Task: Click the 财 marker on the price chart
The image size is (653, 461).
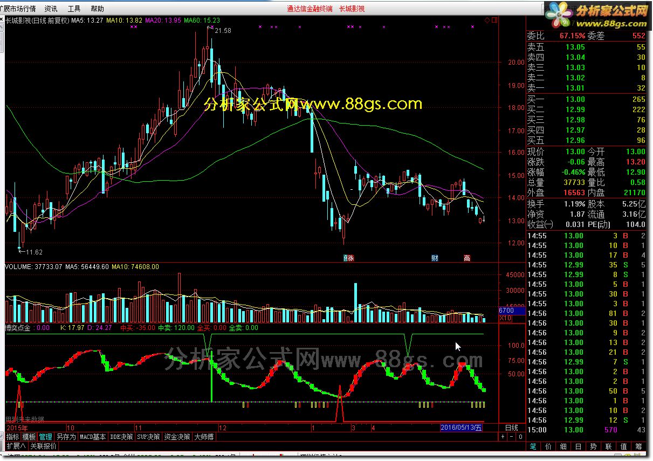Action: (x=435, y=258)
